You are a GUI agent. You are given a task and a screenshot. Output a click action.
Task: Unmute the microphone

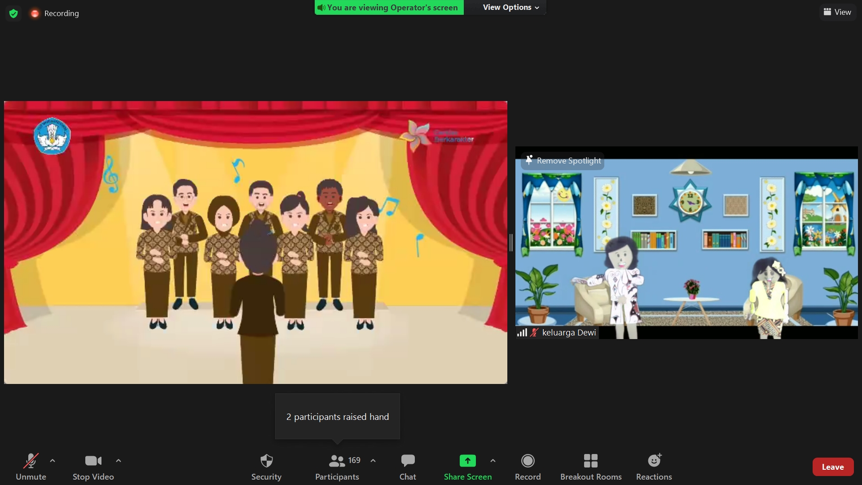[x=31, y=461]
